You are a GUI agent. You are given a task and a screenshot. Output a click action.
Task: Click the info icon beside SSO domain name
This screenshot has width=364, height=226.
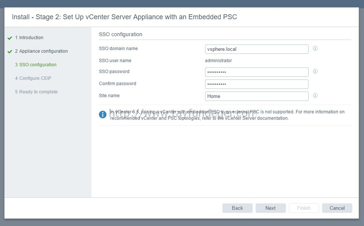(x=315, y=48)
